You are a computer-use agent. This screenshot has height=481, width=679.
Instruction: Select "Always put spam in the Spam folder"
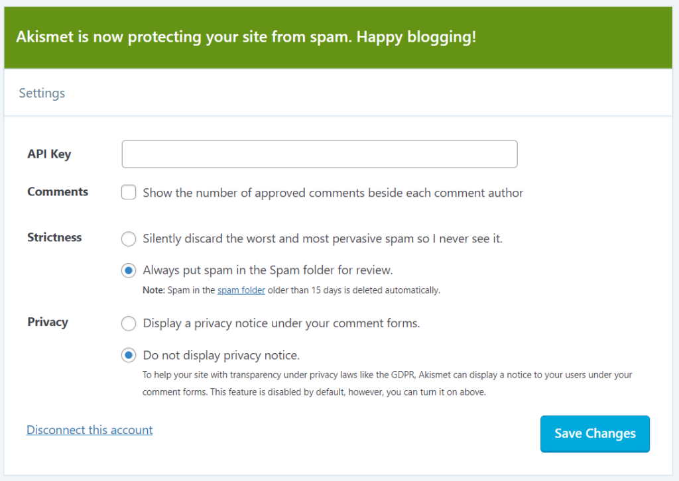pyautogui.click(x=129, y=270)
